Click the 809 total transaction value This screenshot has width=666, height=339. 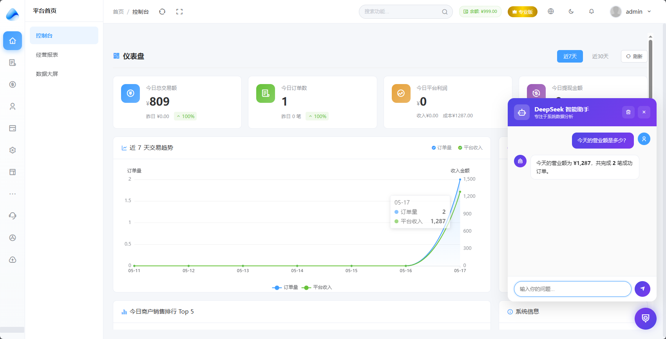(159, 102)
